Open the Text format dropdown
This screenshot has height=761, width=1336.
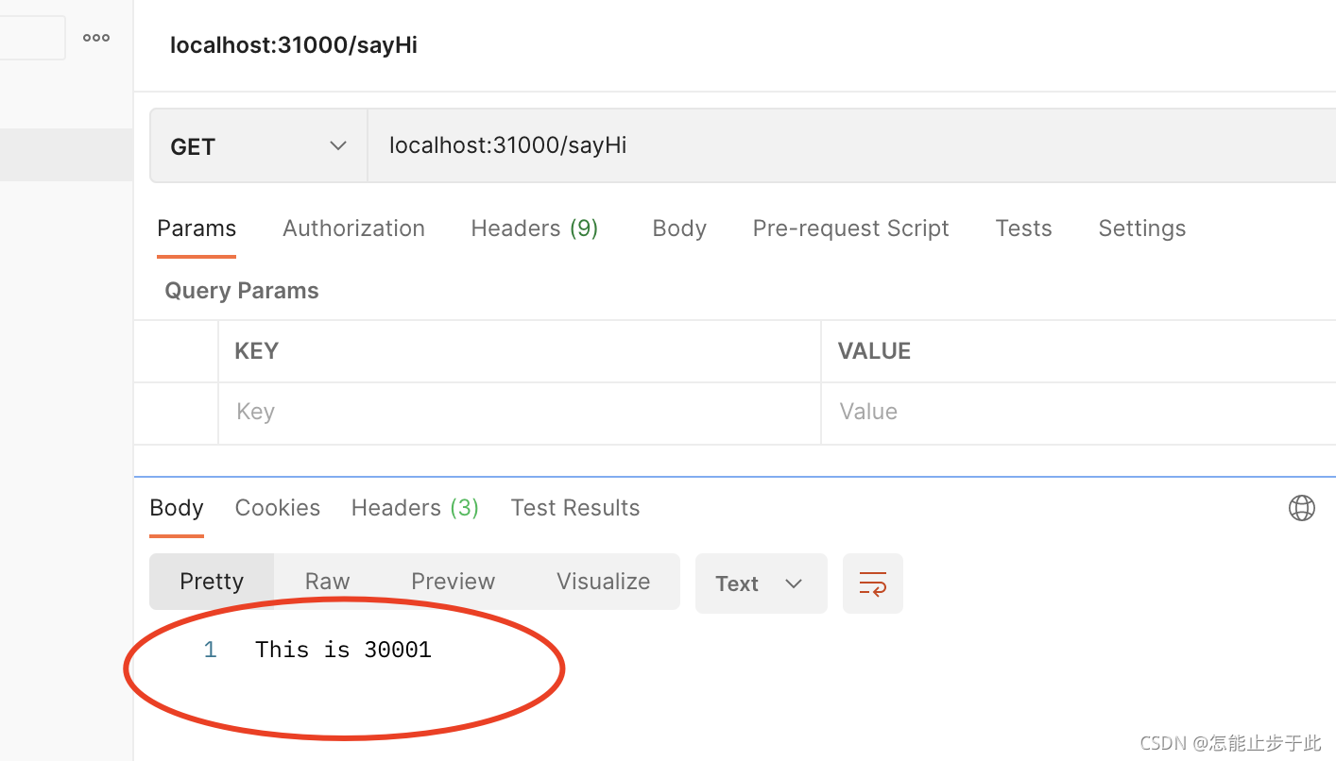coord(761,583)
